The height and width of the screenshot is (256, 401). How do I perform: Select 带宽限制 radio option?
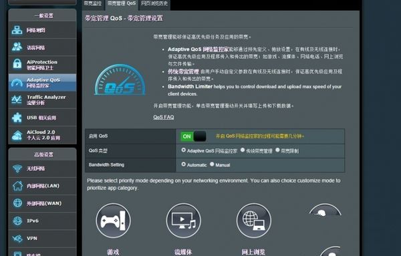click(x=277, y=150)
